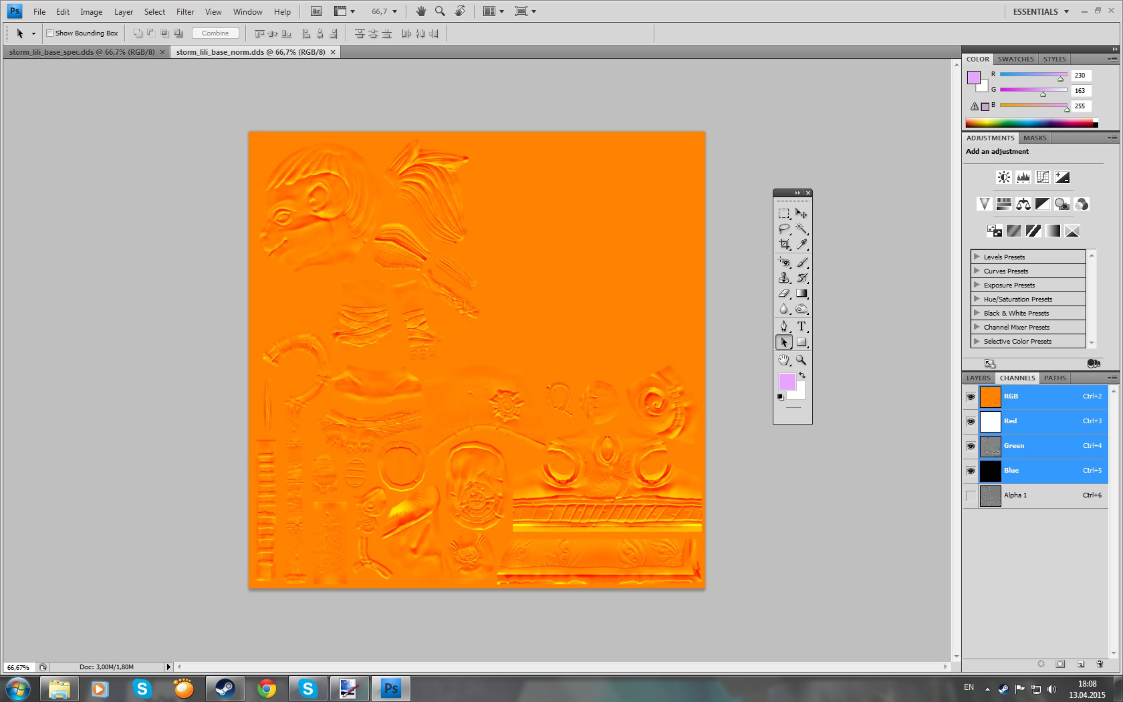Select the Brush tool
This screenshot has width=1123, height=702.
(801, 262)
